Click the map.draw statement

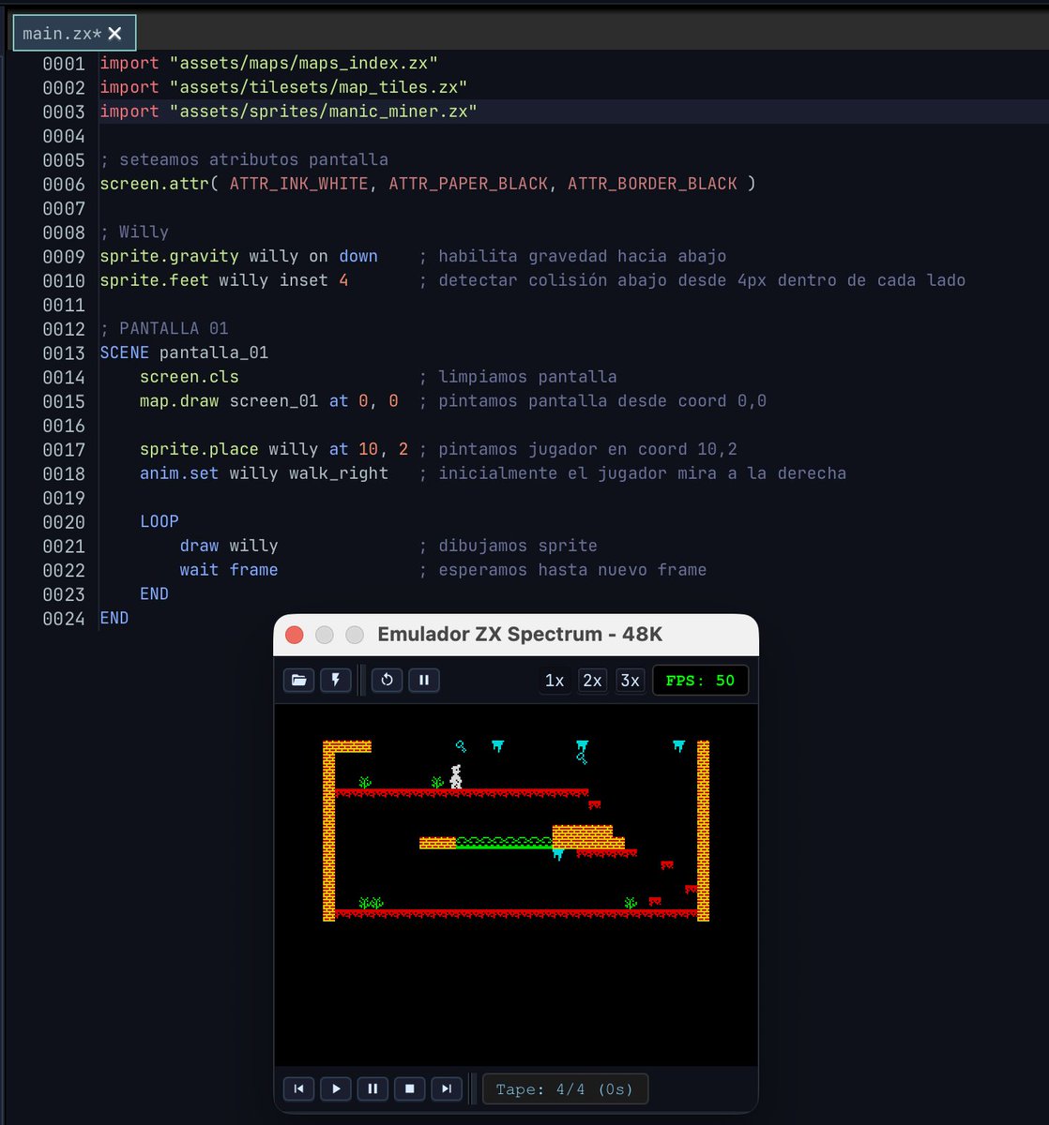coord(269,401)
